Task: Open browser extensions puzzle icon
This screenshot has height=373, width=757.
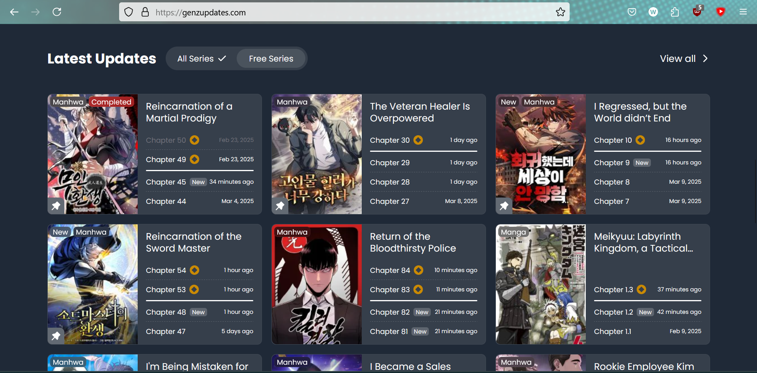Action: (x=675, y=12)
